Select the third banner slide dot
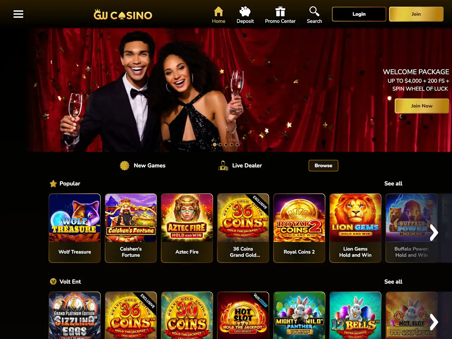The image size is (452, 339). tap(226, 144)
